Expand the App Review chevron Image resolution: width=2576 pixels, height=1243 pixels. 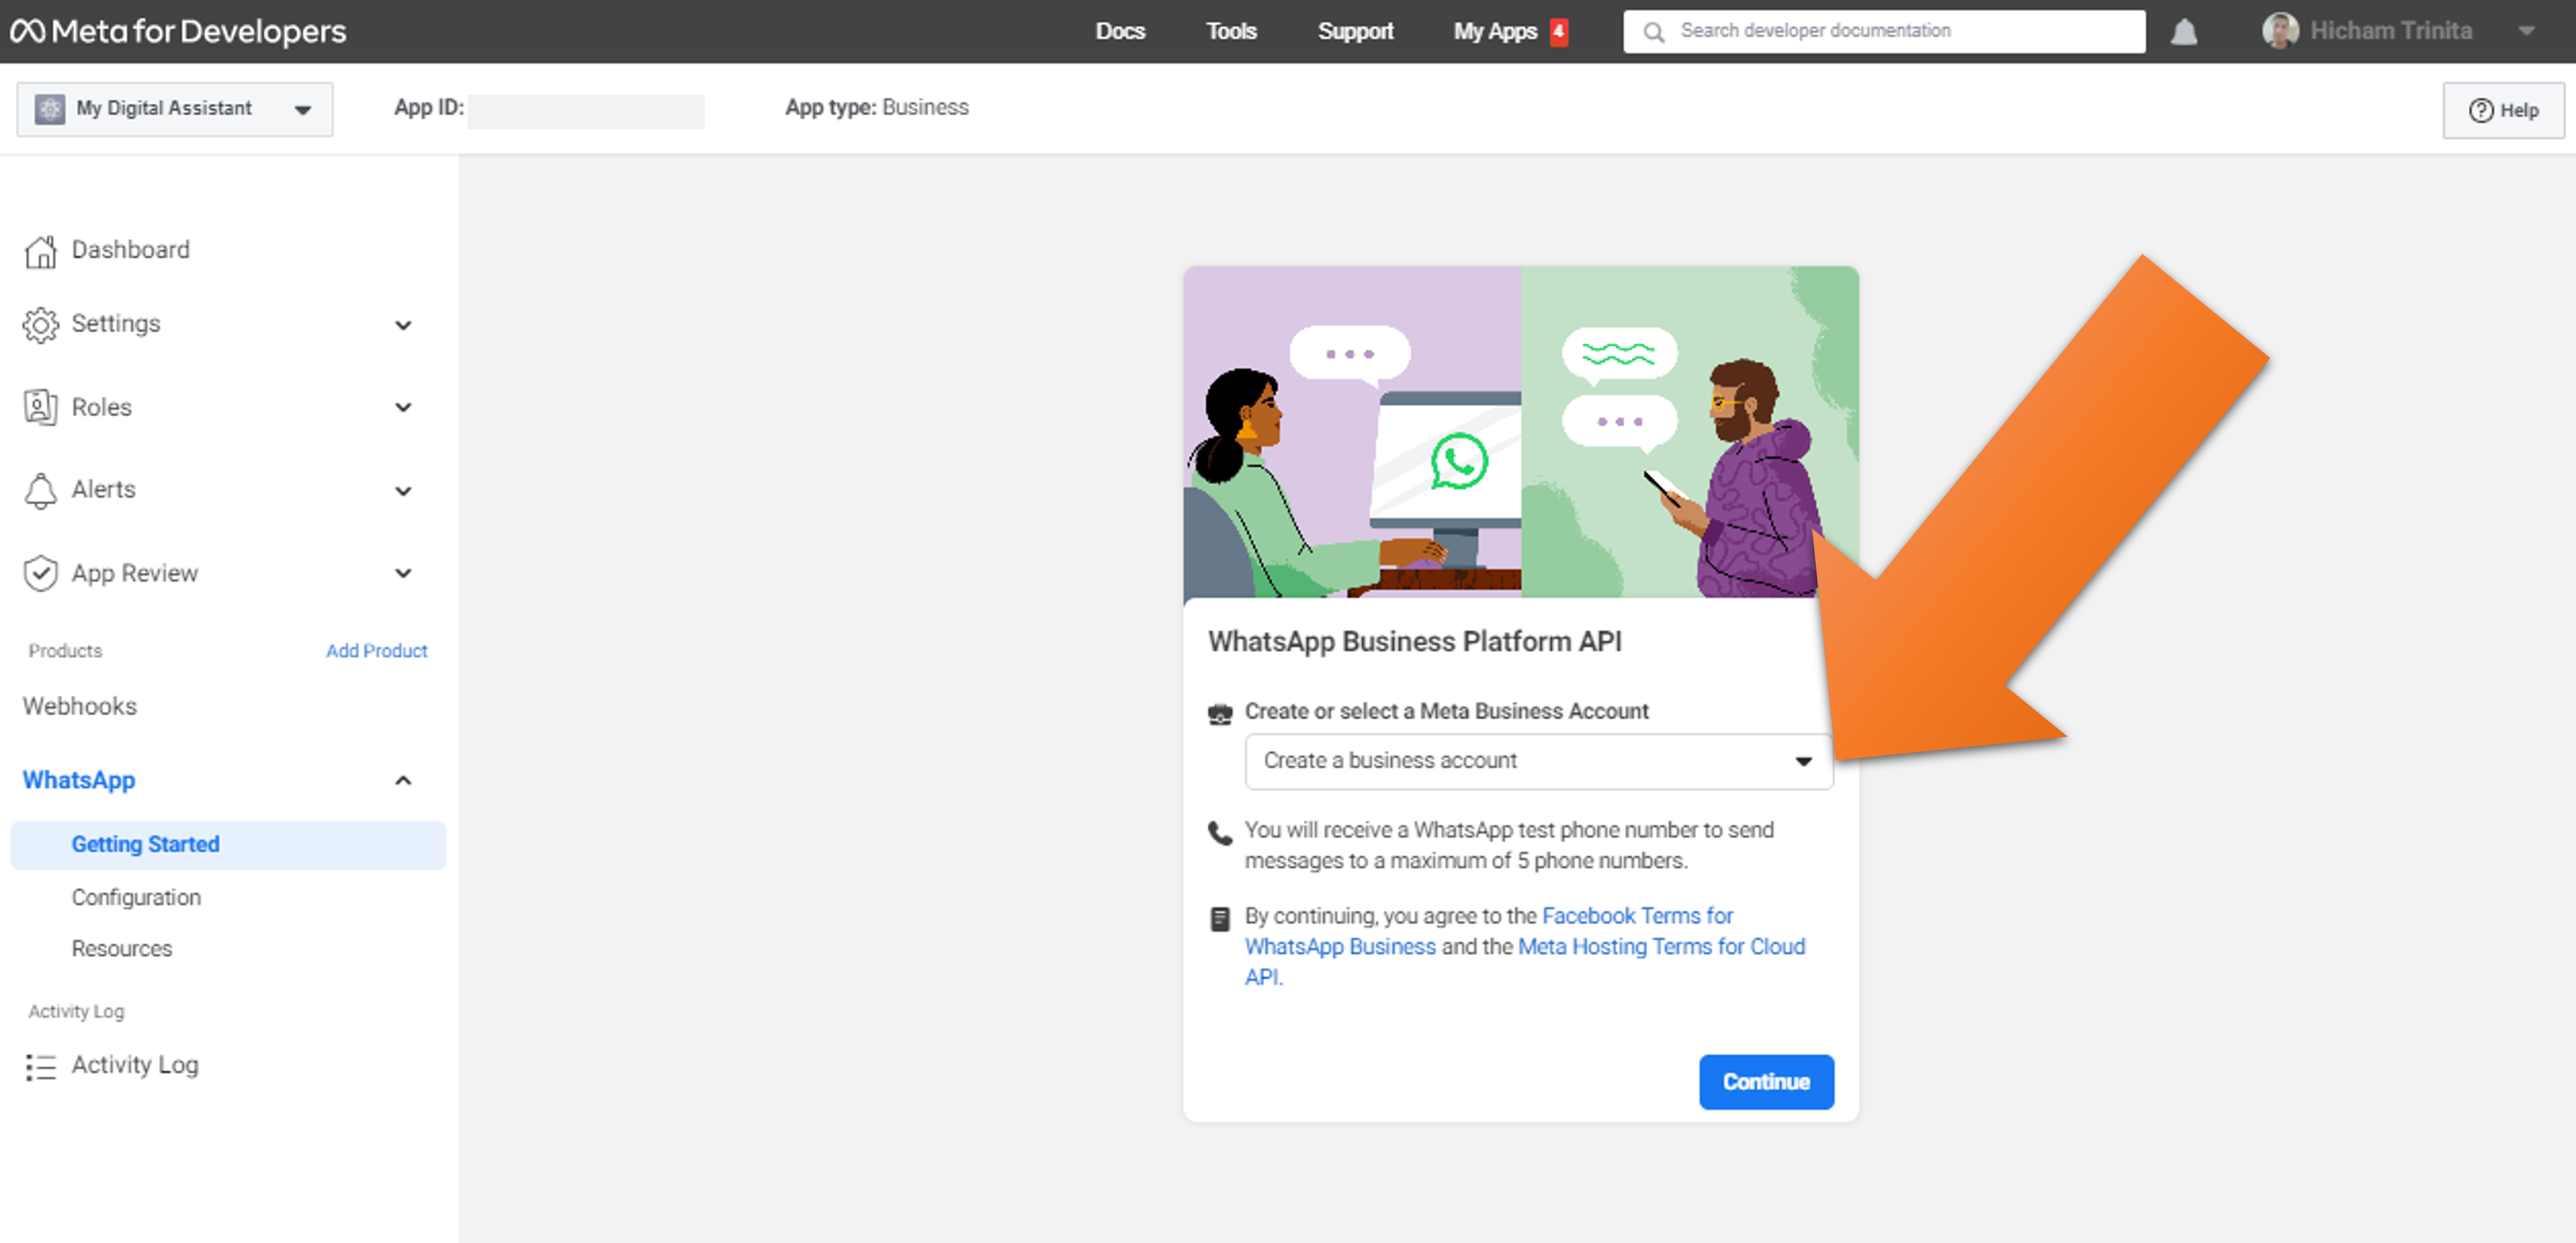coord(403,574)
